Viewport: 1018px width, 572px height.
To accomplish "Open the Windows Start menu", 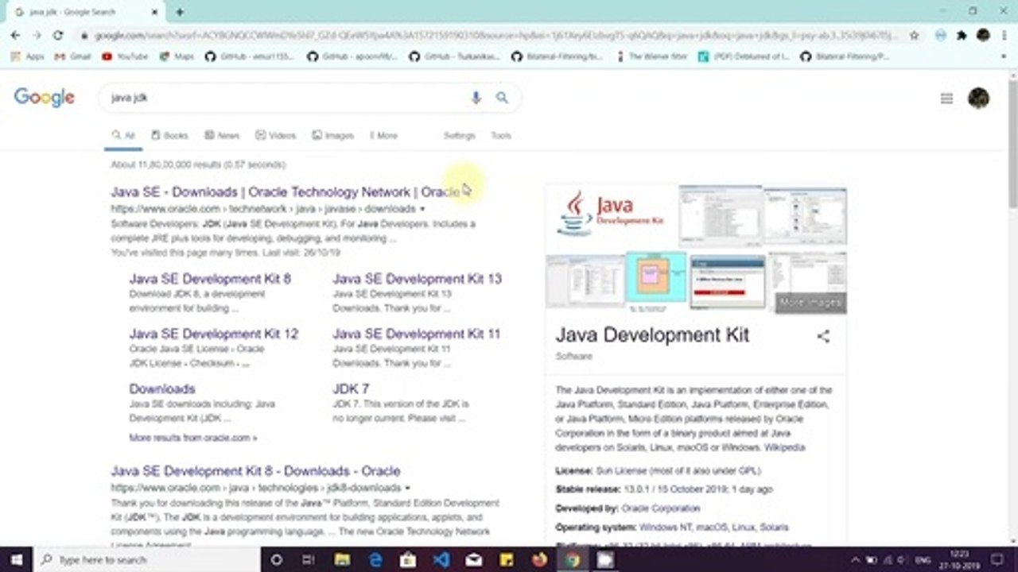I will 15,559.
